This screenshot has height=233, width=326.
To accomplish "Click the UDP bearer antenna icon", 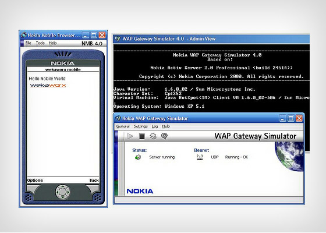I will 200,157.
